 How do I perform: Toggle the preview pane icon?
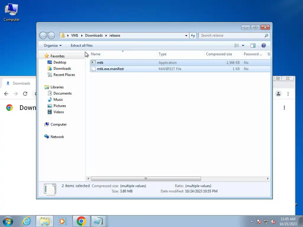click(x=253, y=46)
